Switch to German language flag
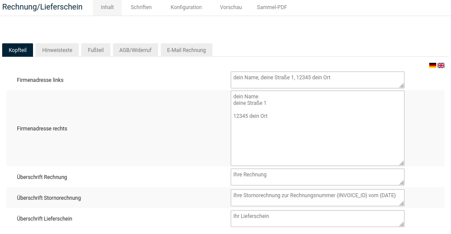 point(432,65)
